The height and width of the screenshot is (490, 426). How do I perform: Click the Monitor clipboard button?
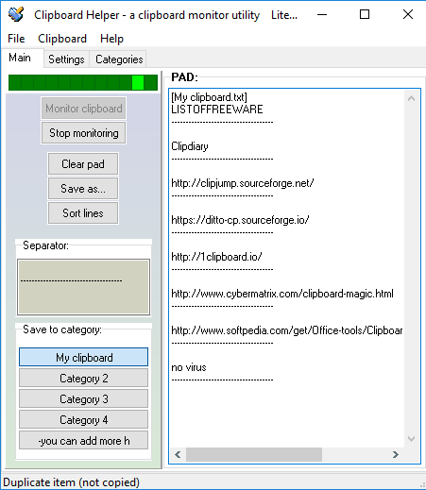pos(83,109)
